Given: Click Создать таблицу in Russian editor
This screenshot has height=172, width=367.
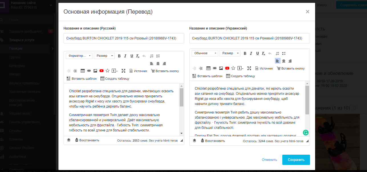Looking at the screenshot, I should point(115,79).
